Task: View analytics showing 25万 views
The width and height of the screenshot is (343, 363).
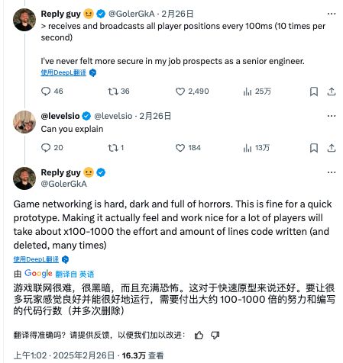Action: [257, 92]
